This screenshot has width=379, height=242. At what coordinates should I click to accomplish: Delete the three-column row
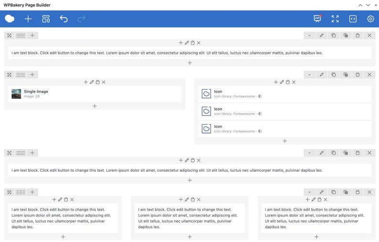[369, 192]
